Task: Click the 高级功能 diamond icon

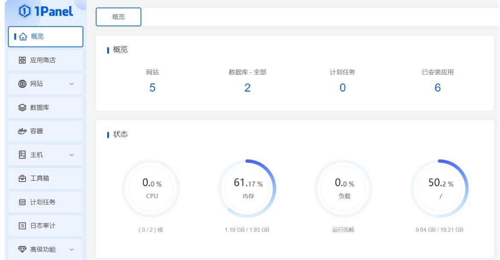Action: click(x=23, y=249)
